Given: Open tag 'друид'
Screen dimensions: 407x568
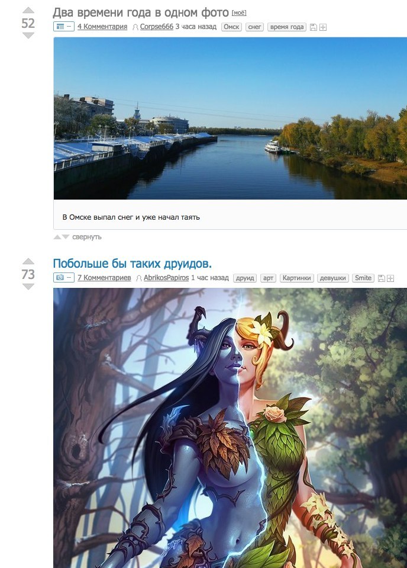Looking at the screenshot, I should [245, 278].
